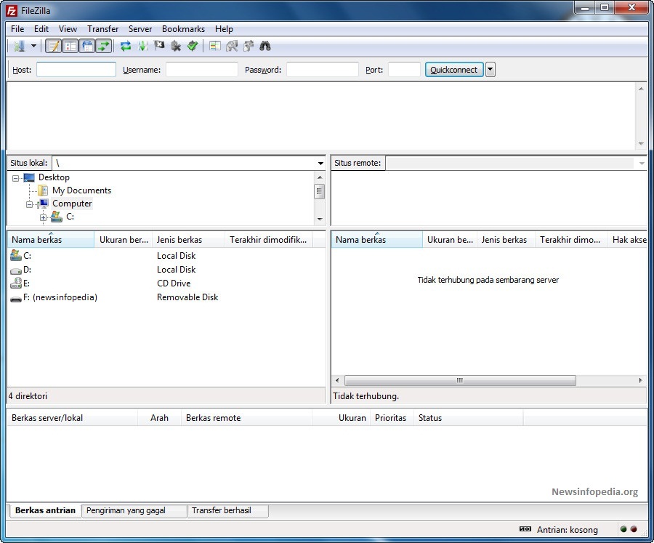Select Computer in the local tree
654x543 pixels.
click(x=72, y=204)
